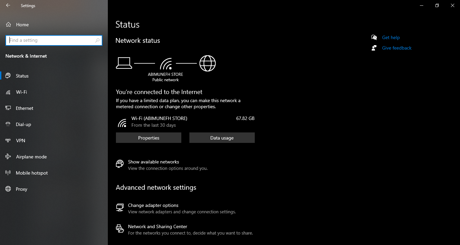
Task: Click the 'Public network' label
Action: [165, 80]
